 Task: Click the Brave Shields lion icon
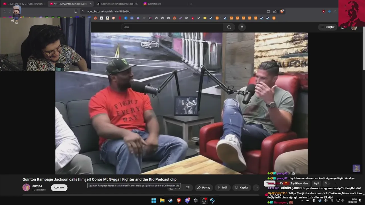[x=282, y=11]
